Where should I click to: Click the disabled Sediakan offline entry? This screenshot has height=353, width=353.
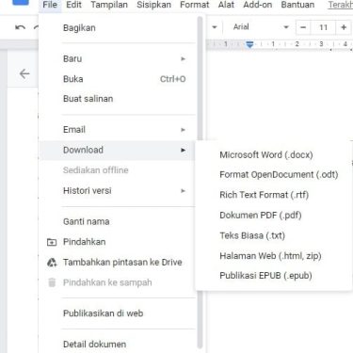click(118, 170)
